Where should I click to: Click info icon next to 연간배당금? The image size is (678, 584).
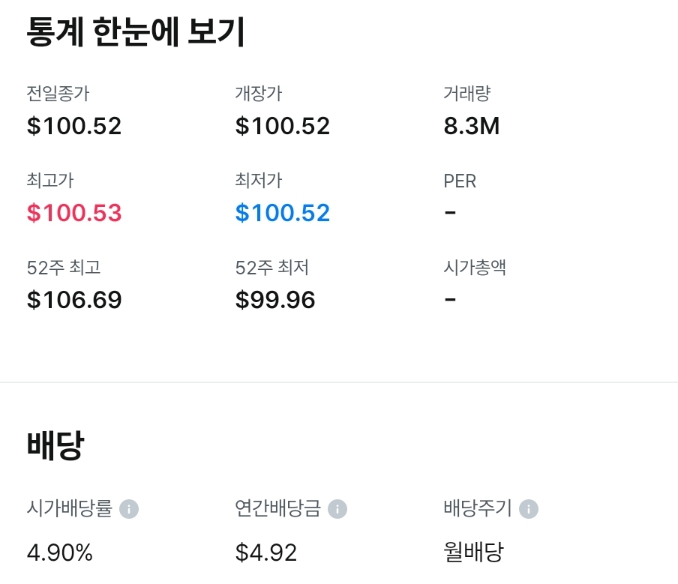coord(337,509)
